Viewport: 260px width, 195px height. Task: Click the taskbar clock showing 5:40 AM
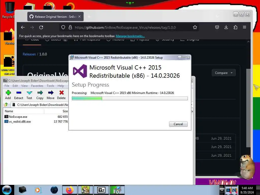click(247, 190)
